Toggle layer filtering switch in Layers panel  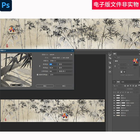[139, 85]
